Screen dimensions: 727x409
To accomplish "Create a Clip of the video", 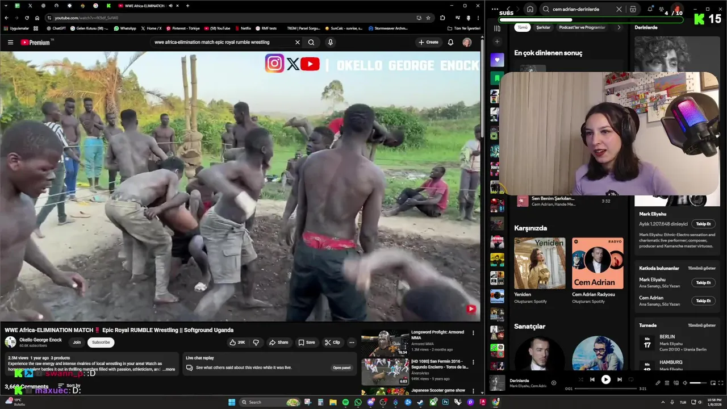I will pyautogui.click(x=332, y=343).
